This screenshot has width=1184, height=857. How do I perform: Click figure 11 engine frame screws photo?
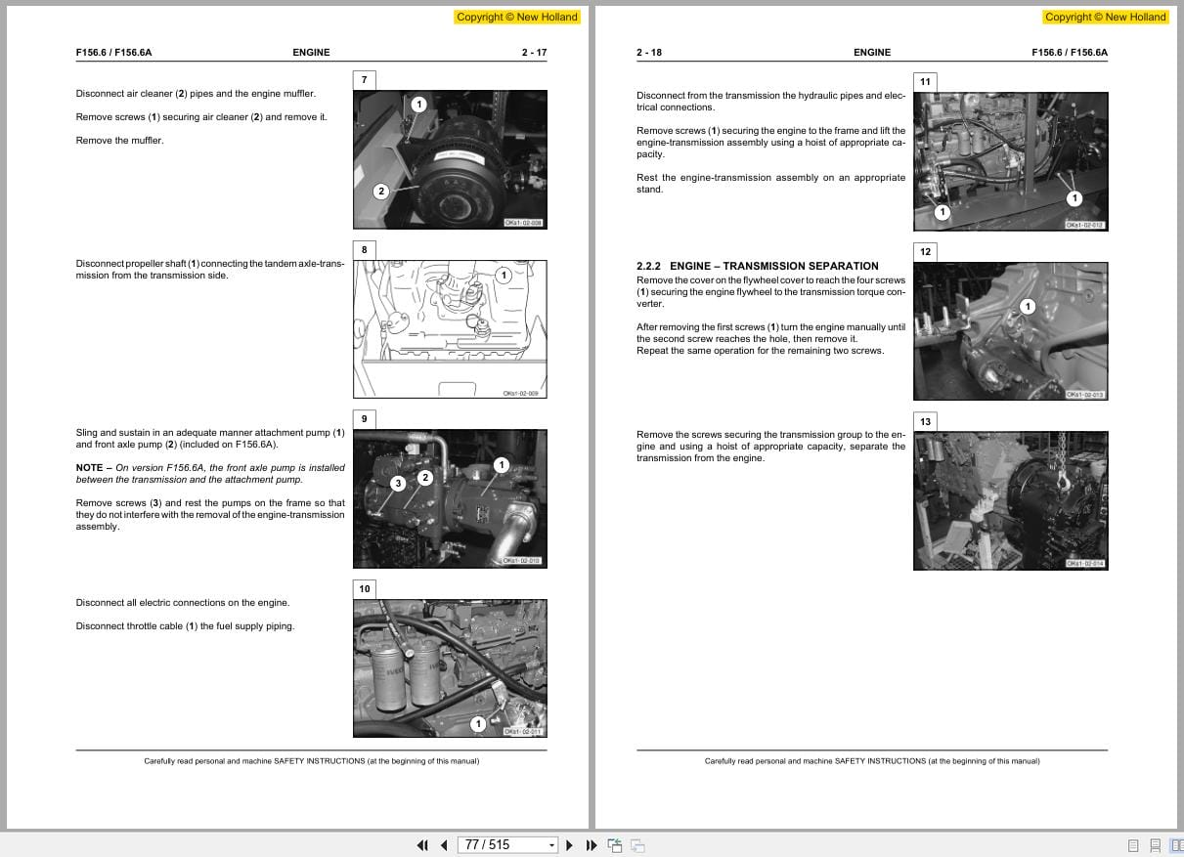coord(1011,161)
